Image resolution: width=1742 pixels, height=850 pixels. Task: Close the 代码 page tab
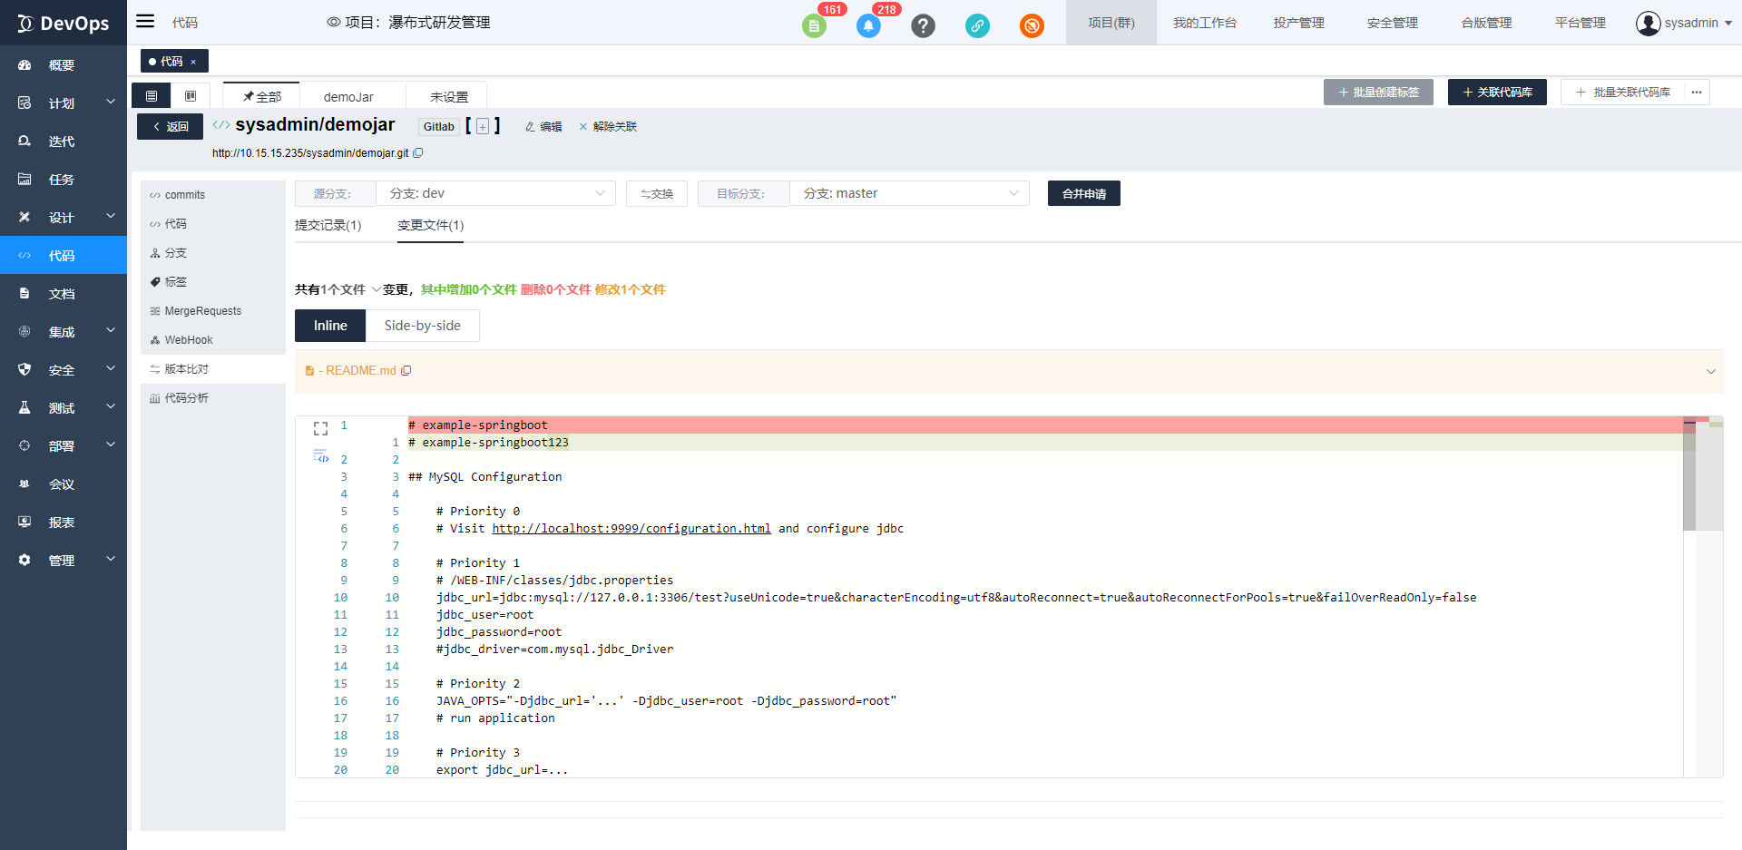(x=193, y=62)
